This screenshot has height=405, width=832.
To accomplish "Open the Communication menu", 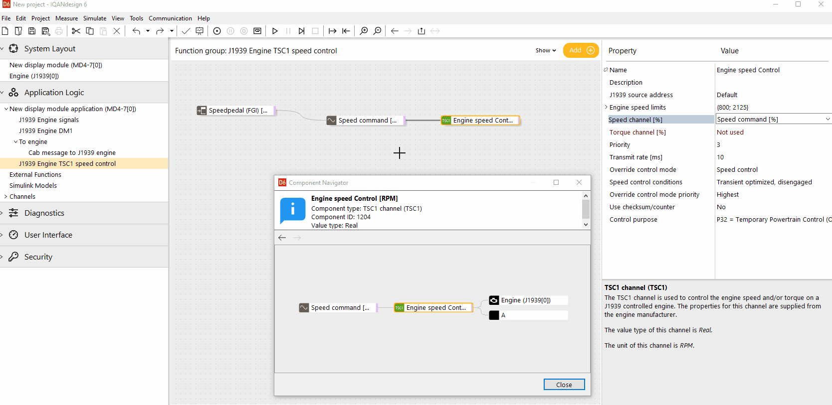I will [170, 18].
